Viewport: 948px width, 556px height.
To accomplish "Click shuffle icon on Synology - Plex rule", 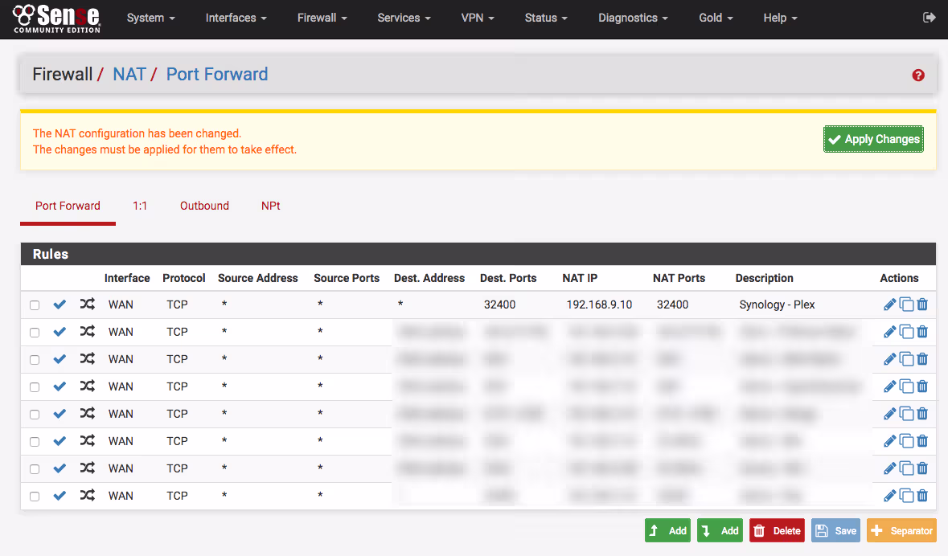I will pos(87,305).
